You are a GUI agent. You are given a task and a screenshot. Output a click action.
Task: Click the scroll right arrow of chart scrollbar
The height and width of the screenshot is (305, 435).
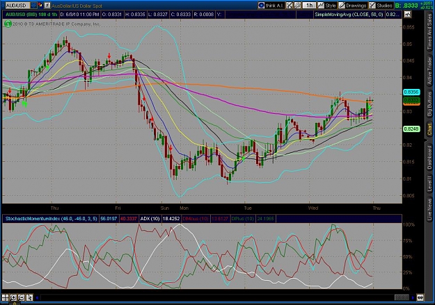[413, 297]
